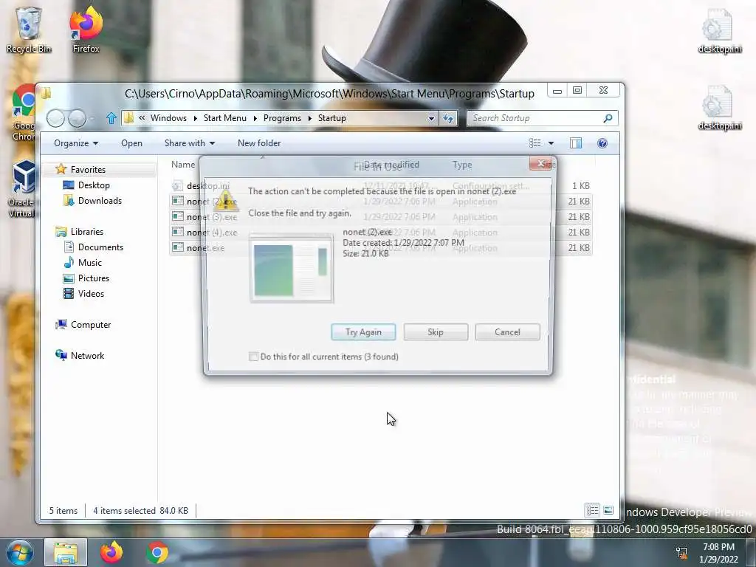Open Computer in the navigation pane
Viewport: 756px width, 567px height.
point(91,325)
